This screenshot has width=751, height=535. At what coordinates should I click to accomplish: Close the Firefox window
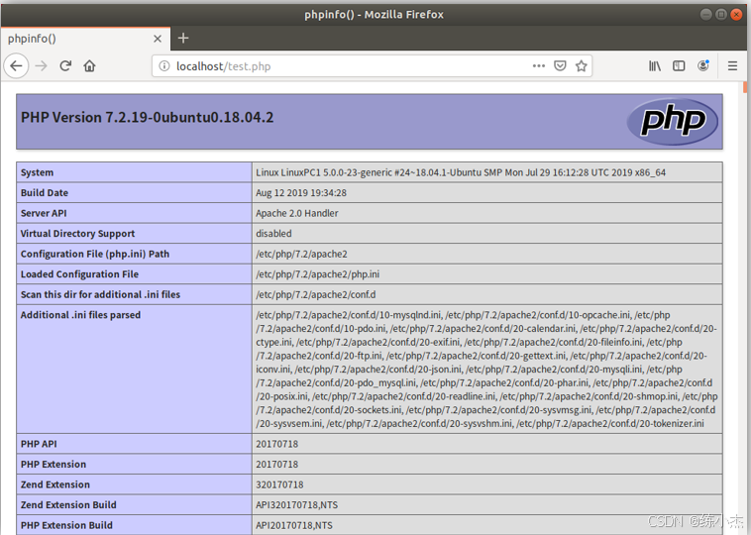pos(736,15)
